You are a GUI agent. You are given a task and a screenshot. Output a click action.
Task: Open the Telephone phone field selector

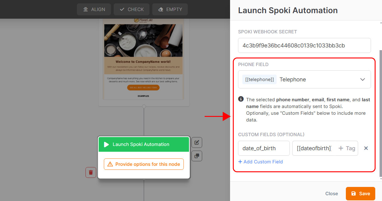point(304,80)
